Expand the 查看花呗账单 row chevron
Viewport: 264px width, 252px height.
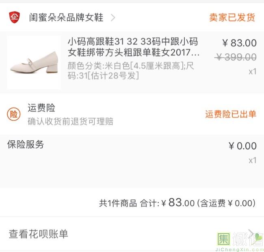tap(252, 234)
